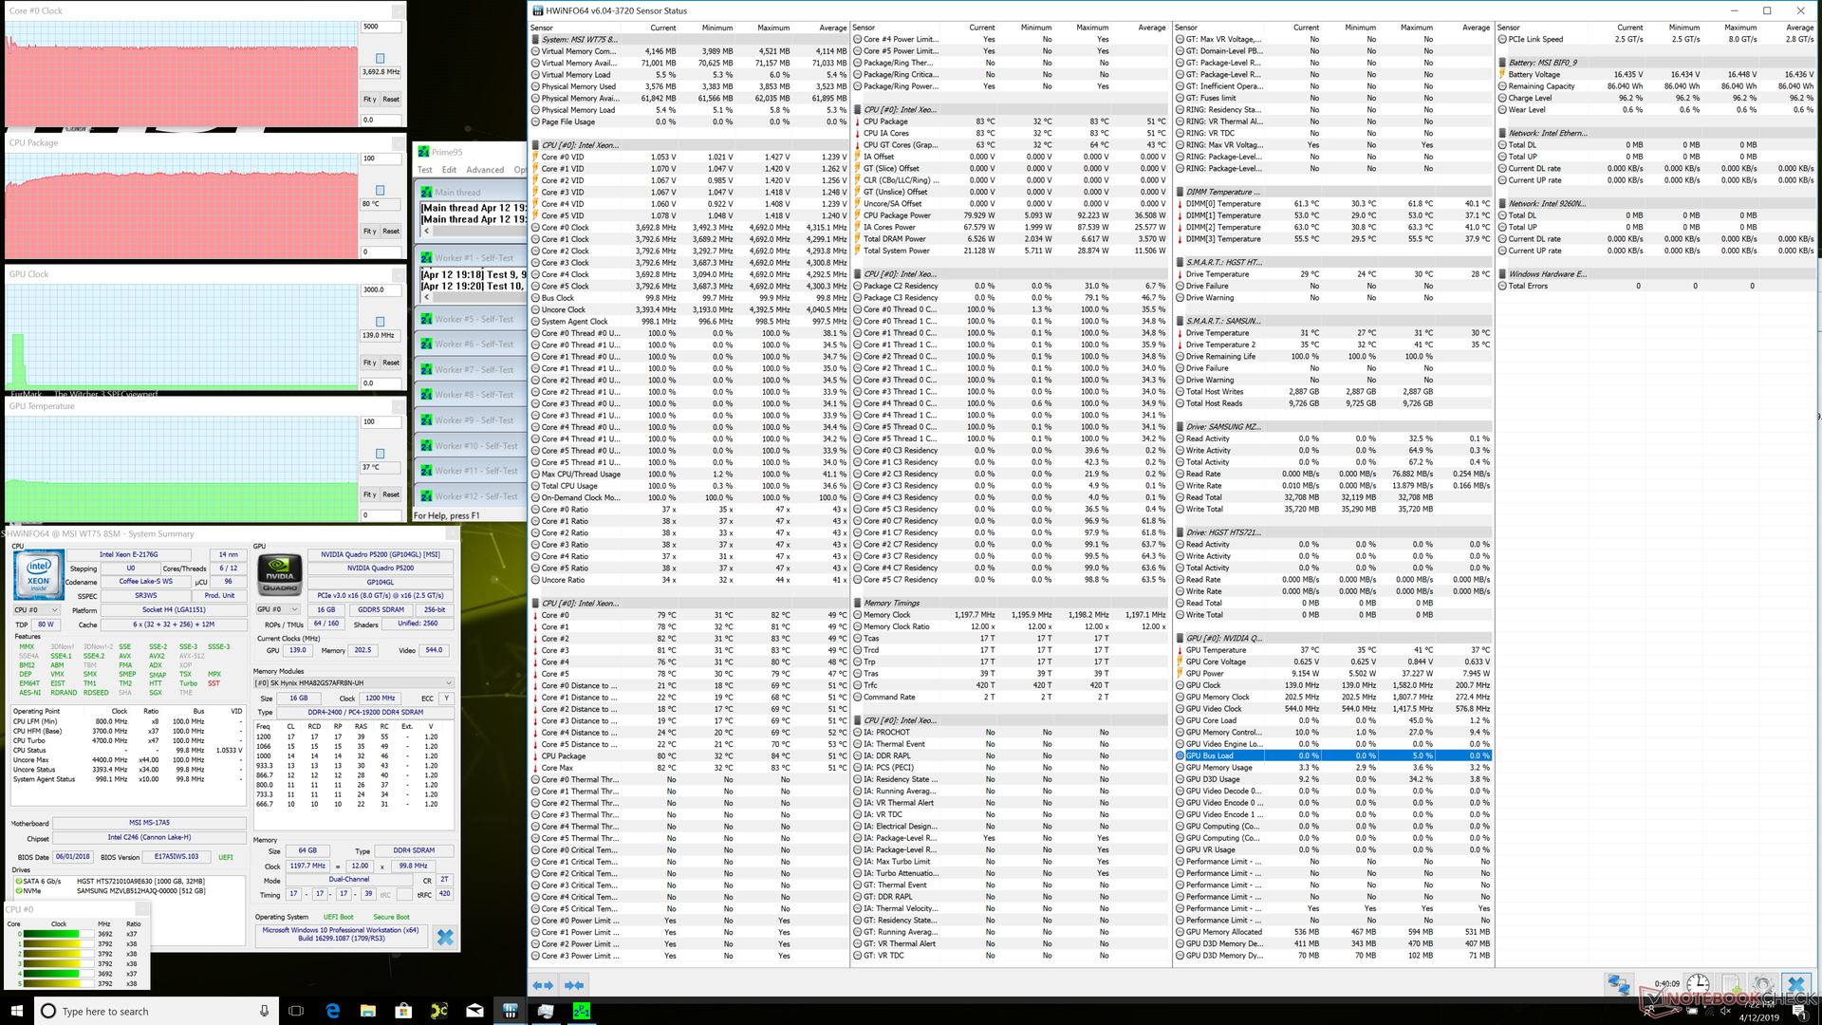Expand the SK Hynix memory module dropdown

353,682
